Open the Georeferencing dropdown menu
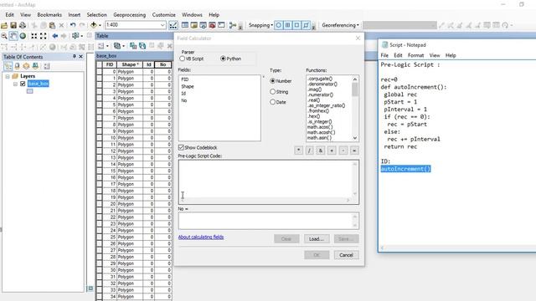This screenshot has width=536, height=301. tap(340, 25)
